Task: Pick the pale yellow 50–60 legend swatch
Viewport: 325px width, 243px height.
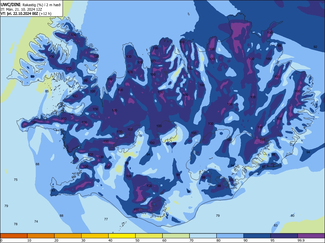Action: coord(149,236)
